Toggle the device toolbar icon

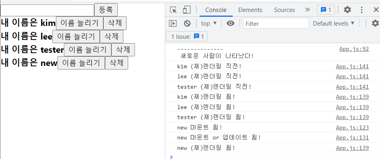click(187, 10)
